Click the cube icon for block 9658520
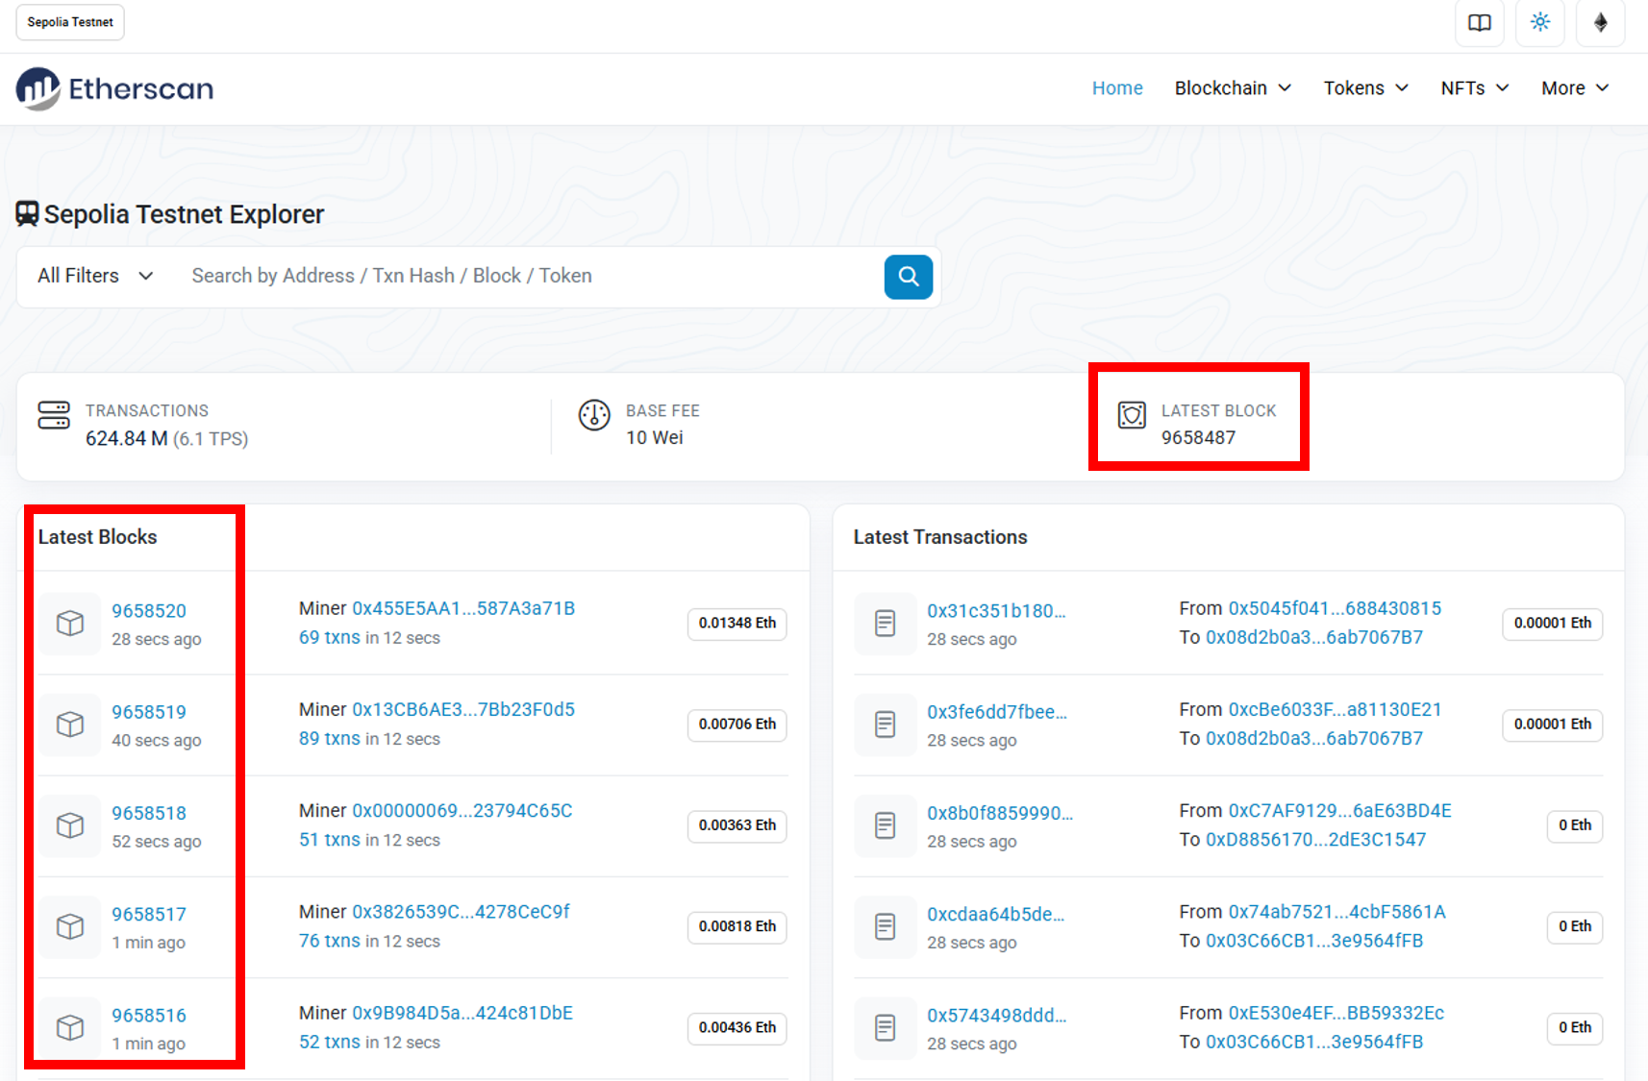 pos(70,624)
